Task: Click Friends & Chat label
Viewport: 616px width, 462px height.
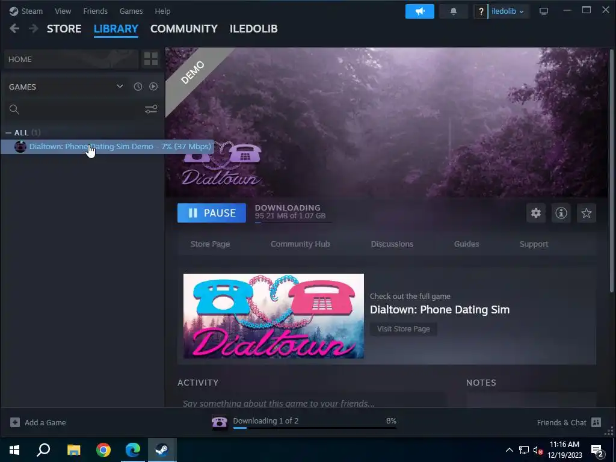Action: 561,423
